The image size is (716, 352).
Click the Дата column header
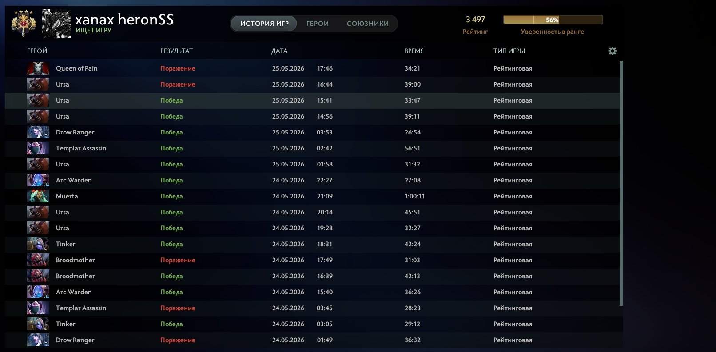(279, 51)
